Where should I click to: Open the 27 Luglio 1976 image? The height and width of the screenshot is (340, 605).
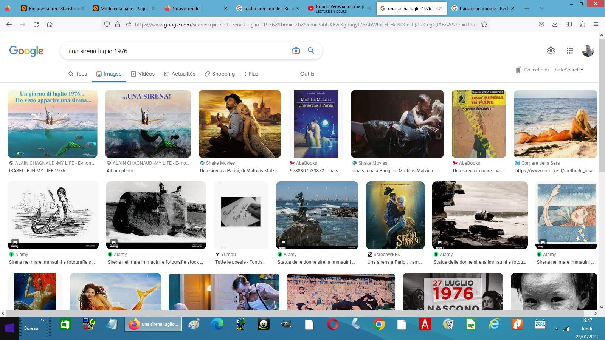pos(453,291)
